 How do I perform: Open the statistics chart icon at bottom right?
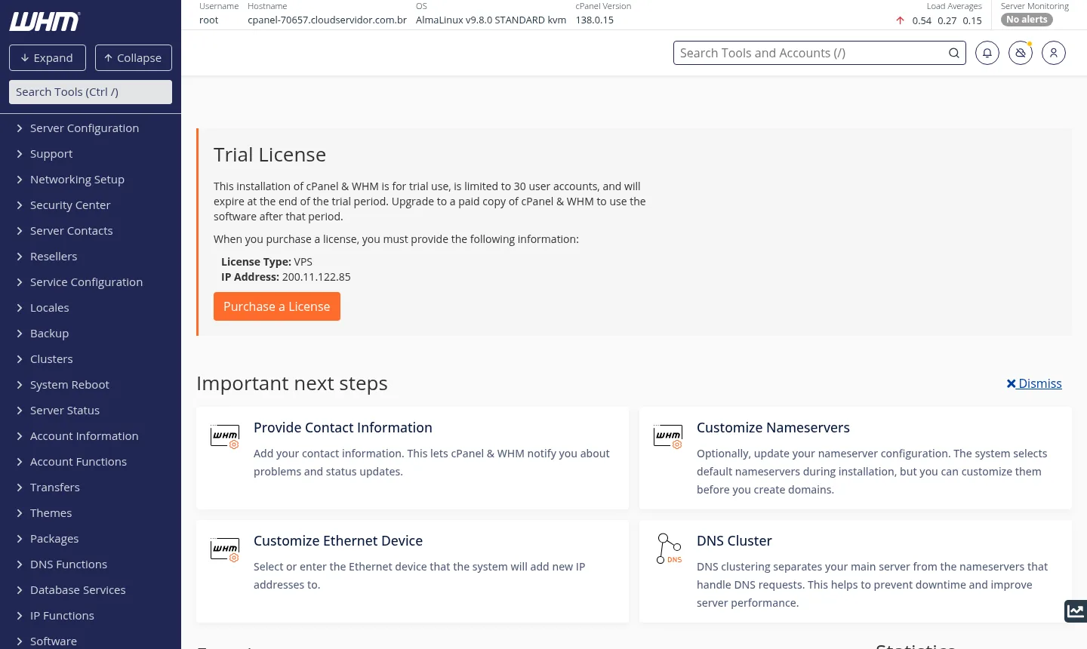pyautogui.click(x=1076, y=611)
